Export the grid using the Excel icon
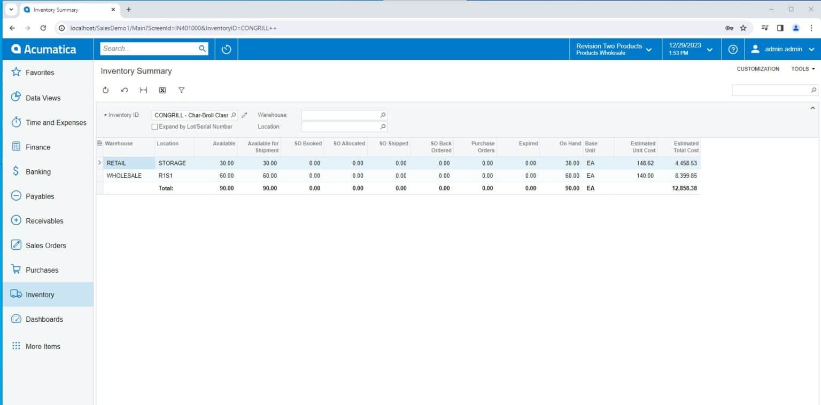This screenshot has width=821, height=405. [x=162, y=90]
